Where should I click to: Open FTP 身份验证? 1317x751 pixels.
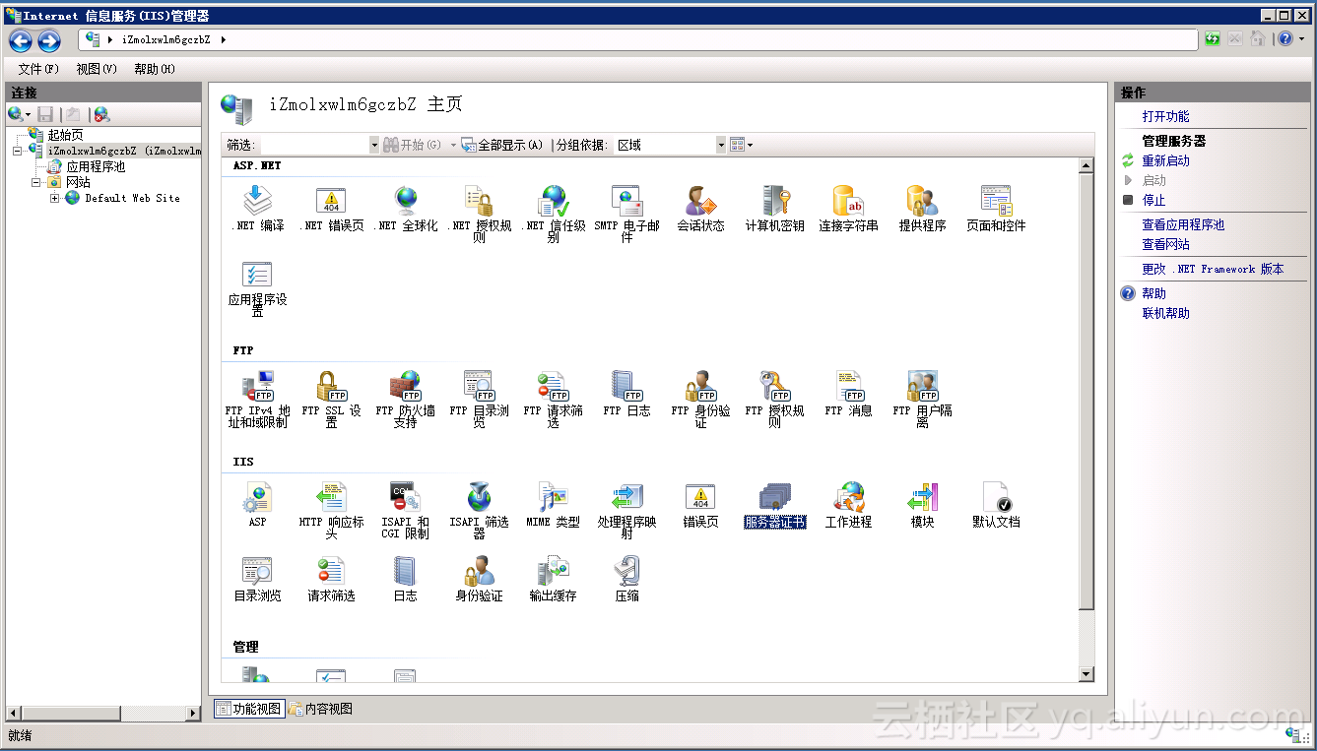700,399
